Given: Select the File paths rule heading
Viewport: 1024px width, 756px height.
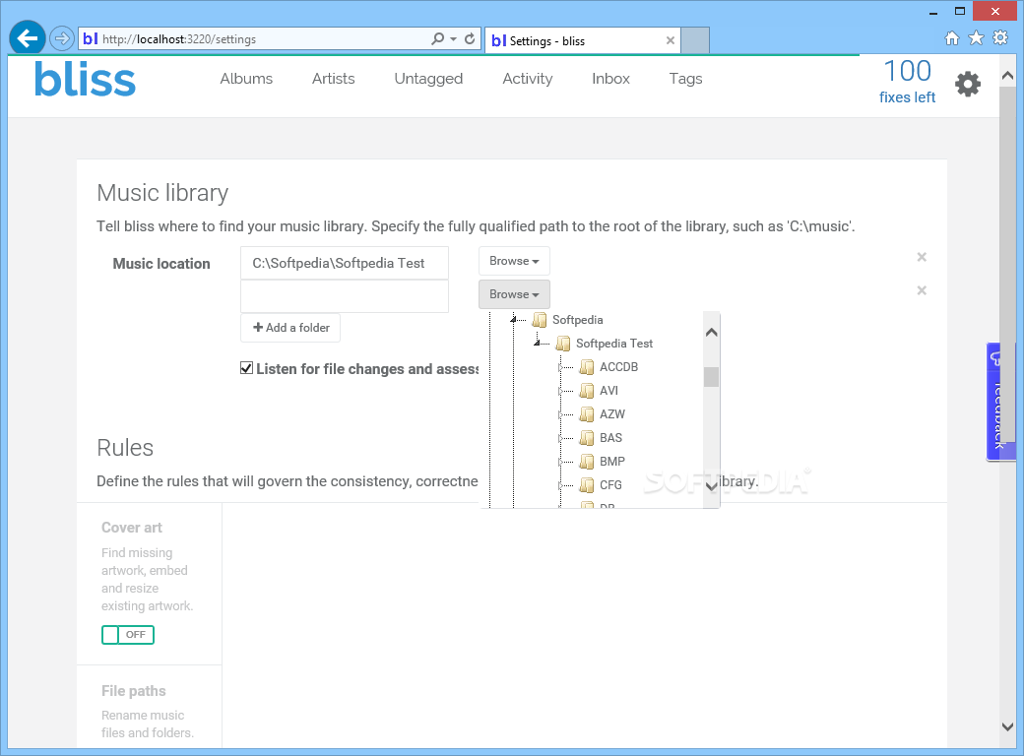Looking at the screenshot, I should [133, 691].
